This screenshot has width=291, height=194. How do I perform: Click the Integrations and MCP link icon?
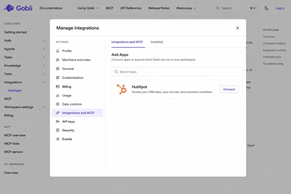pos(57,113)
